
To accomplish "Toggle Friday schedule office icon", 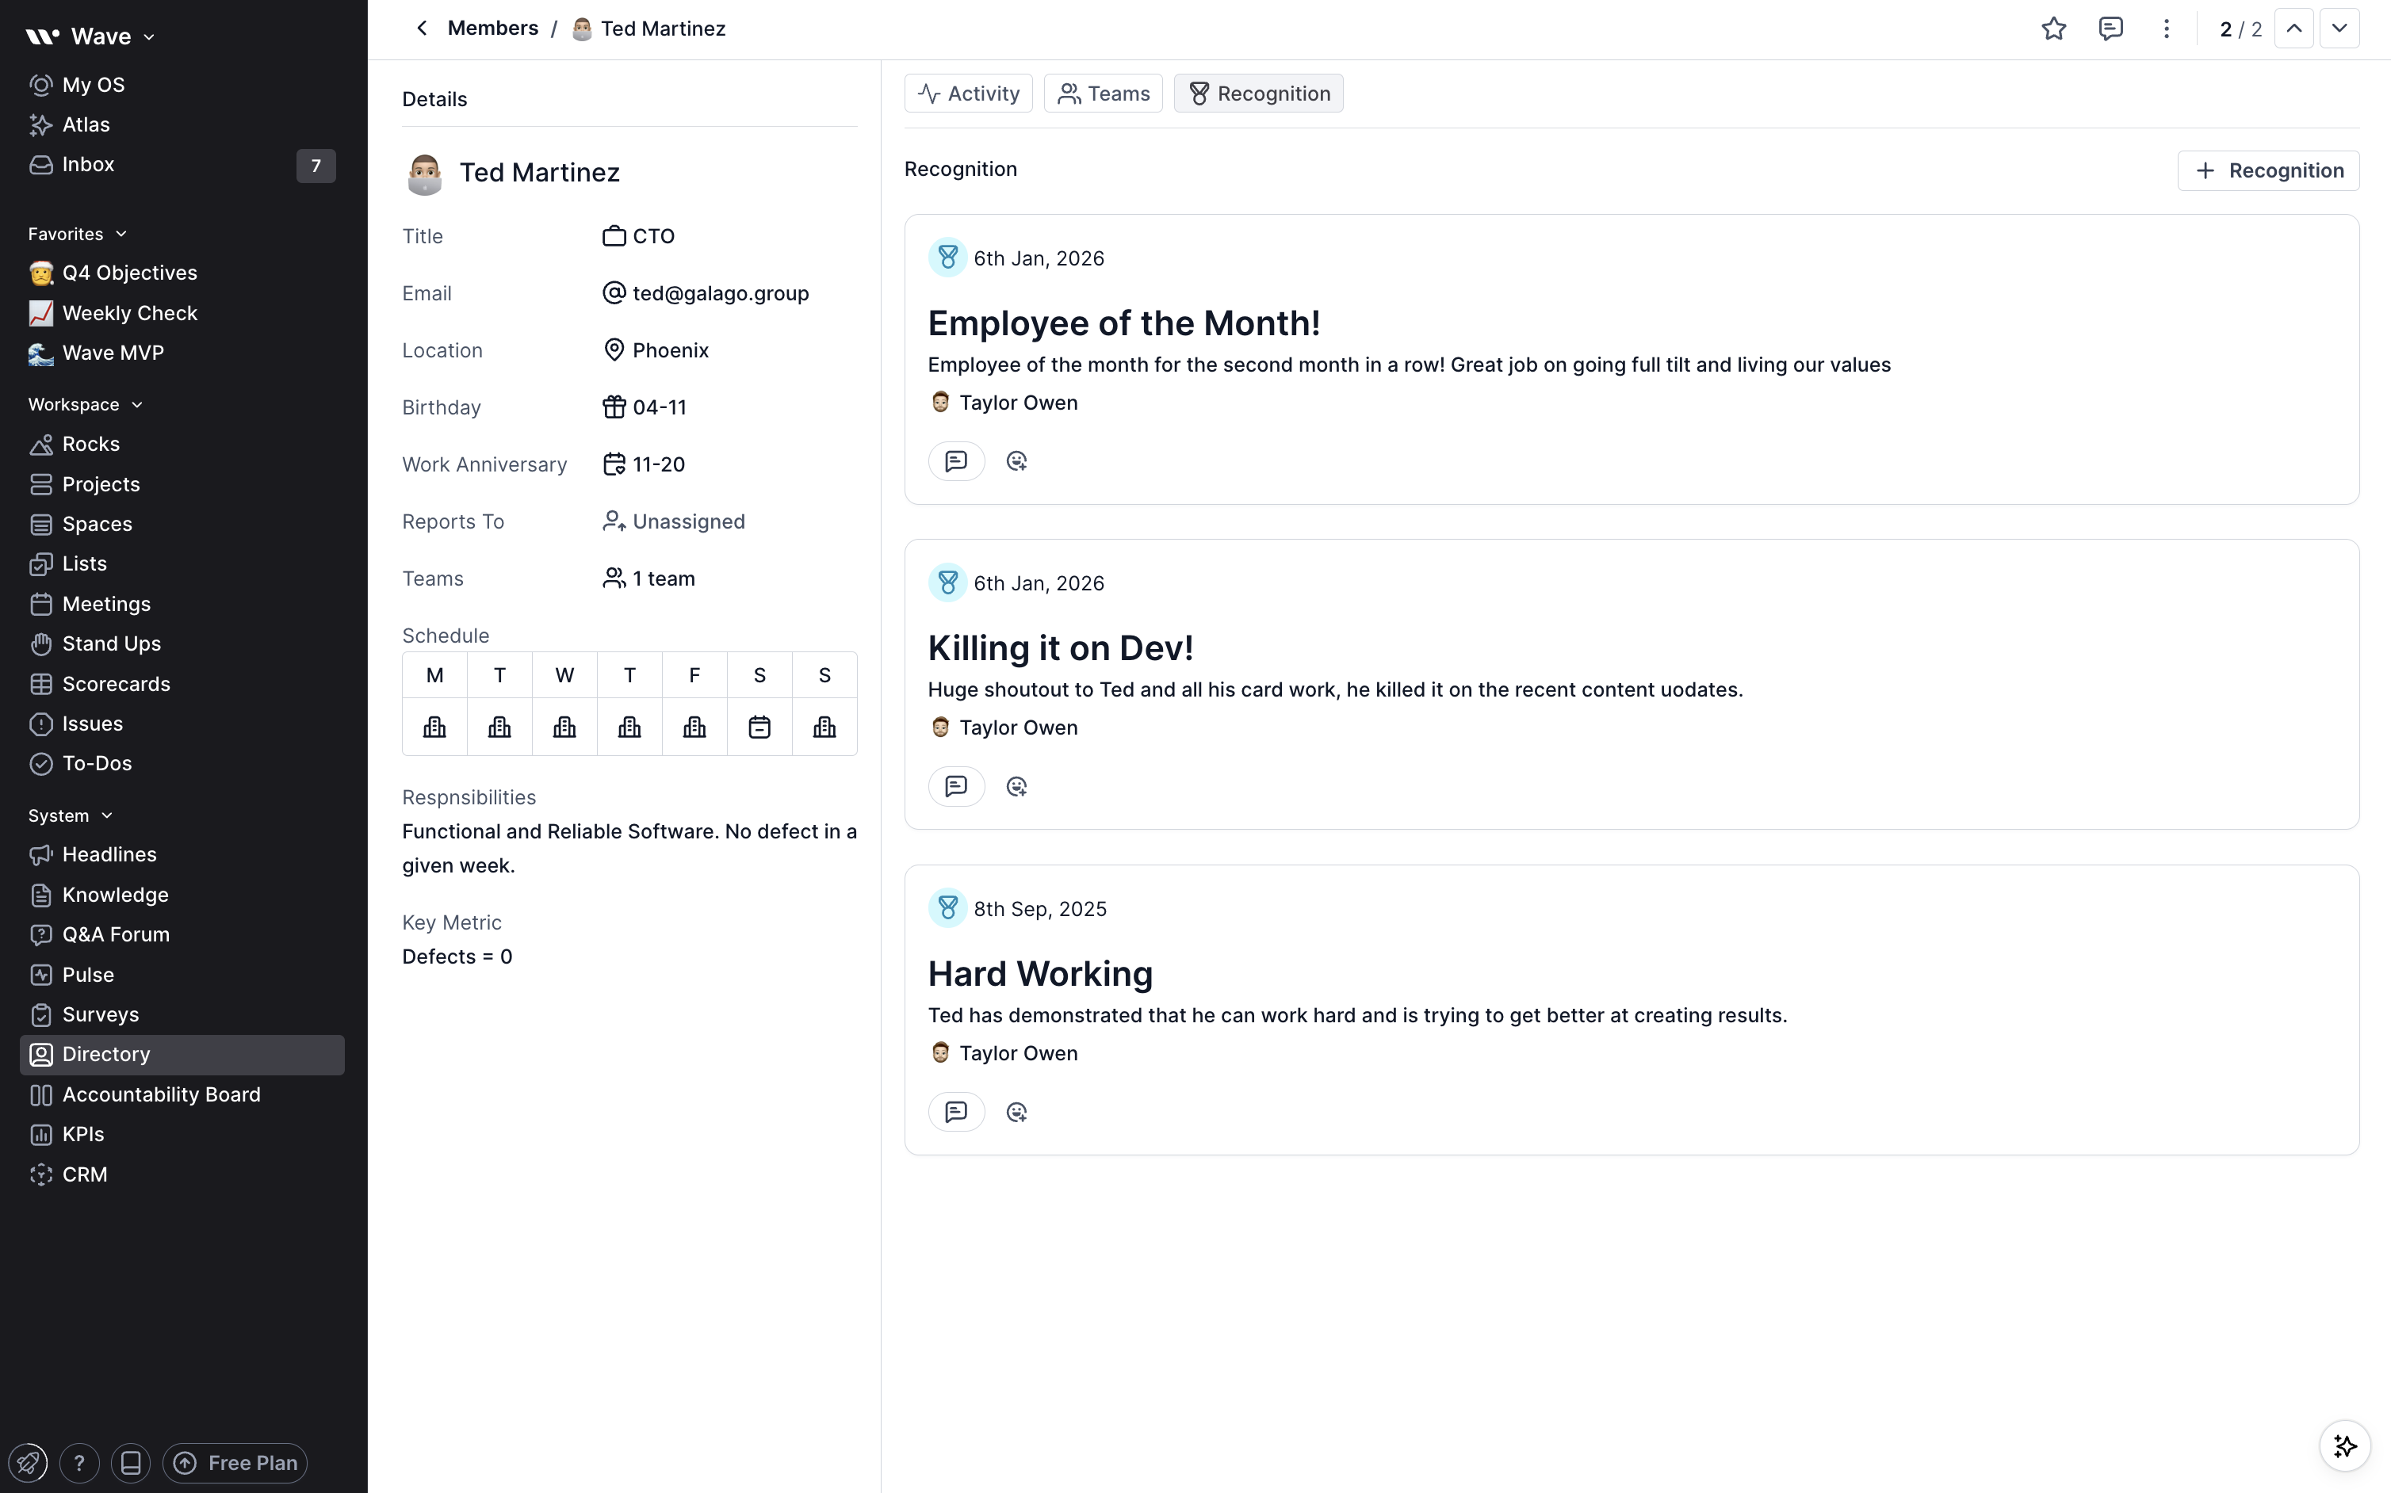I will pyautogui.click(x=694, y=727).
